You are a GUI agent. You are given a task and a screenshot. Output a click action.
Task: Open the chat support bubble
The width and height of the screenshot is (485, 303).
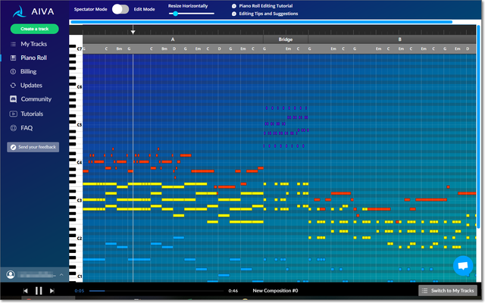(462, 266)
